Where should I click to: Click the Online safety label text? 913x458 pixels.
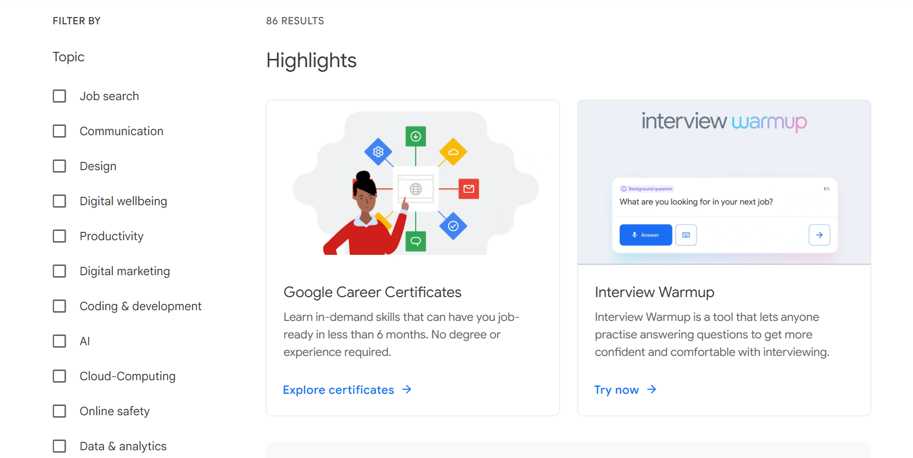[115, 411]
